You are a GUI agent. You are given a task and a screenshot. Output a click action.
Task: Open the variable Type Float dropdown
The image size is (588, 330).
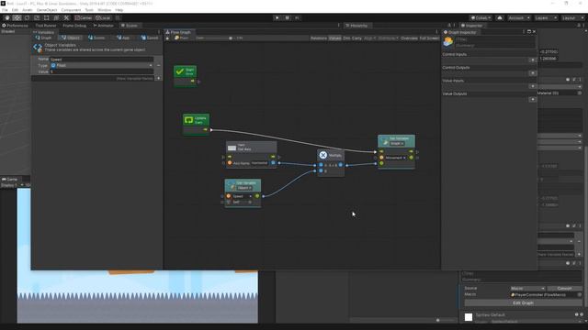pyautogui.click(x=102, y=65)
